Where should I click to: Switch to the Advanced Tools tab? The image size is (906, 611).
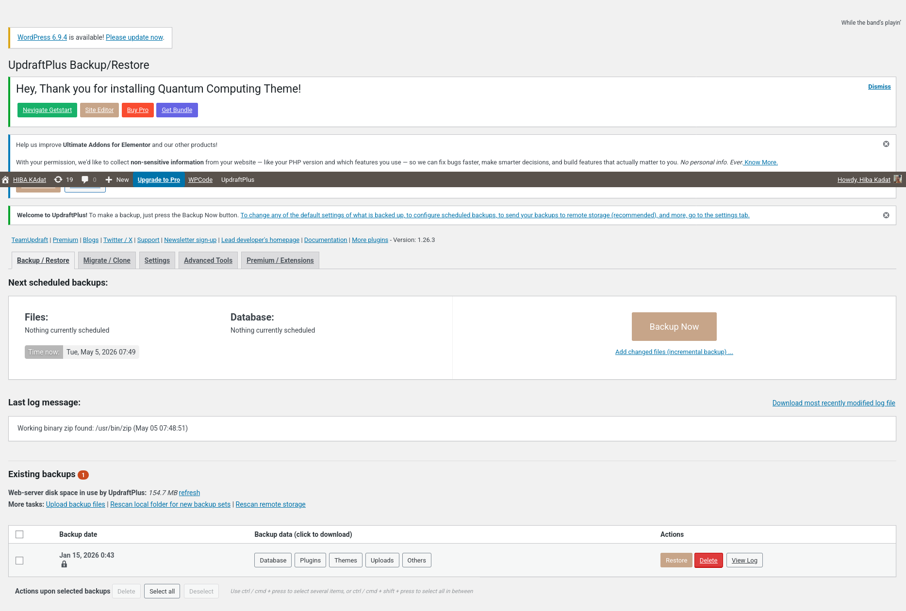(208, 260)
